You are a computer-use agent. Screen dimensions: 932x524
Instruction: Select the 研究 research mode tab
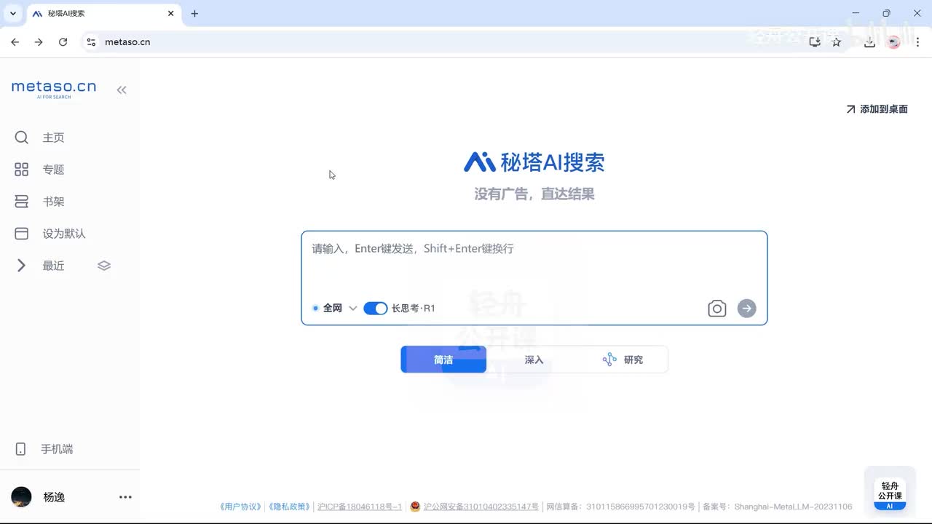click(x=623, y=360)
